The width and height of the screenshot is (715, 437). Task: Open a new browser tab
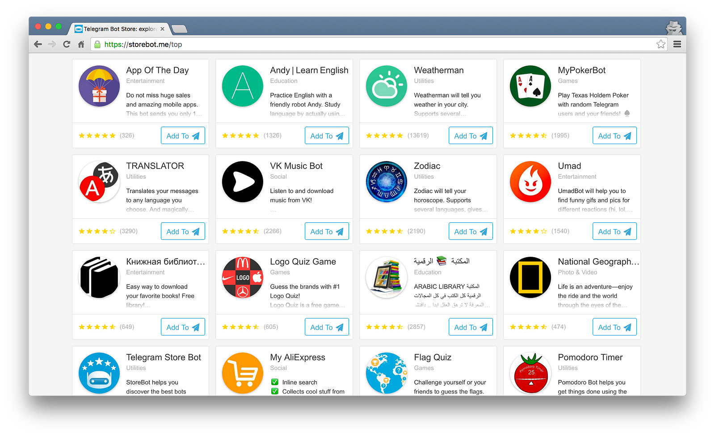coord(179,29)
